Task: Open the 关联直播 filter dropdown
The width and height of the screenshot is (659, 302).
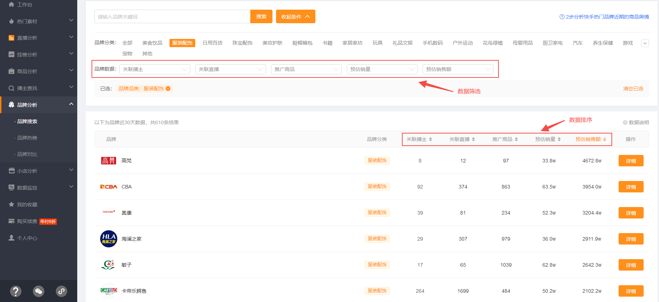Action: tap(231, 69)
